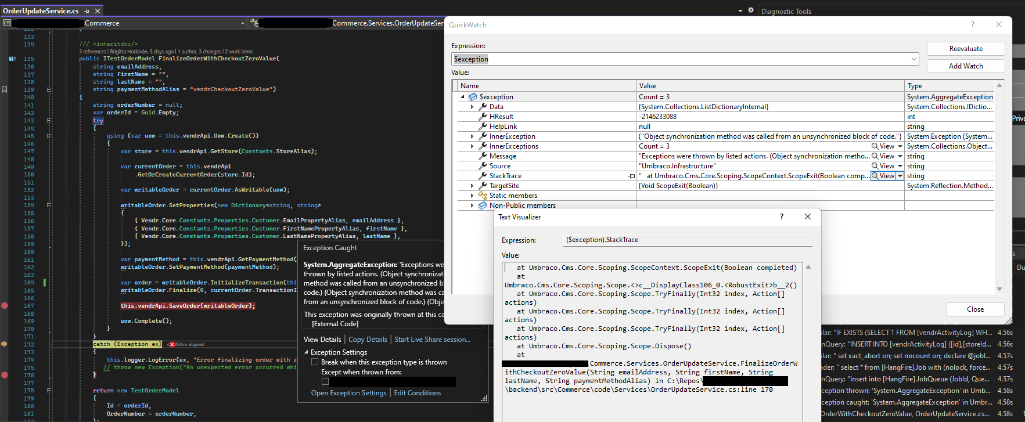Click View visualizer for Source row
Screen dimensions: 1025x422
[883, 166]
